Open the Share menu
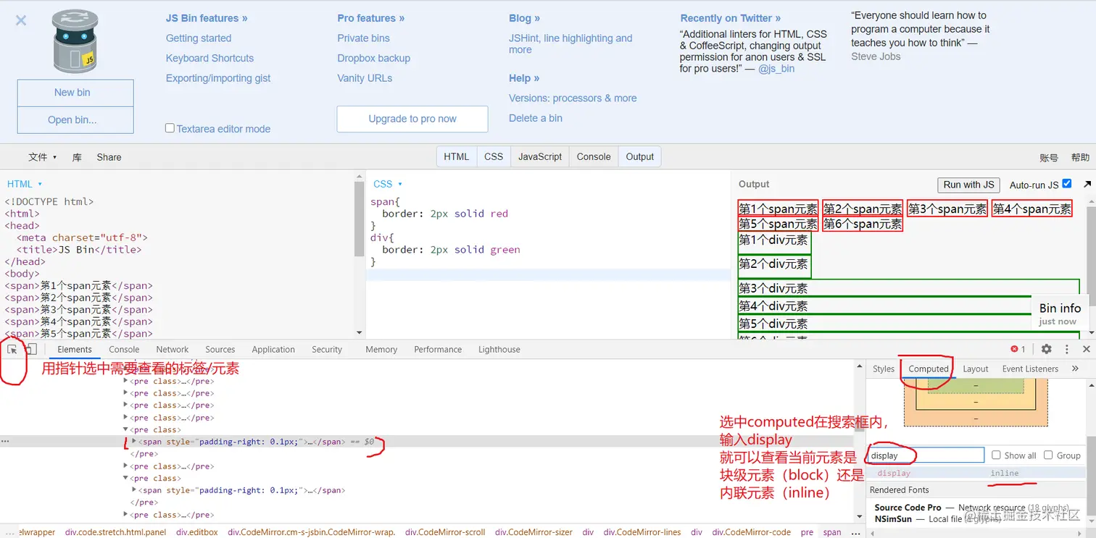Image resolution: width=1096 pixels, height=538 pixels. click(x=109, y=157)
